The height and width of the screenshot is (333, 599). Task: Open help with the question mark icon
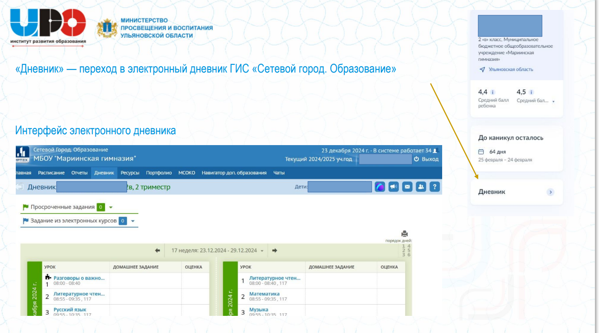pyautogui.click(x=434, y=187)
